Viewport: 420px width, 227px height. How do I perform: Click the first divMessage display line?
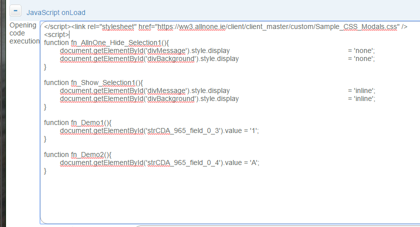click(x=145, y=51)
